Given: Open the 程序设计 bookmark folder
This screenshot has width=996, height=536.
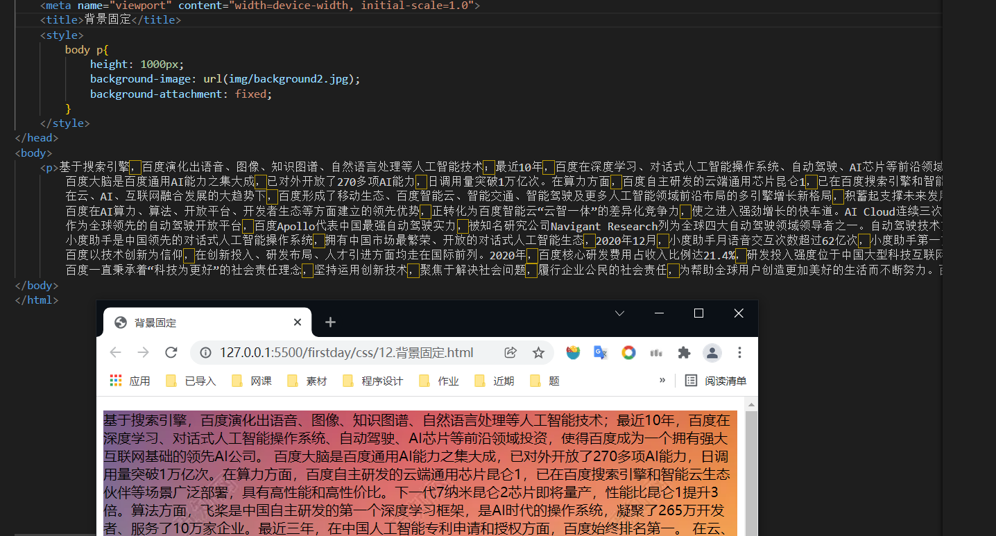Looking at the screenshot, I should click(x=373, y=381).
